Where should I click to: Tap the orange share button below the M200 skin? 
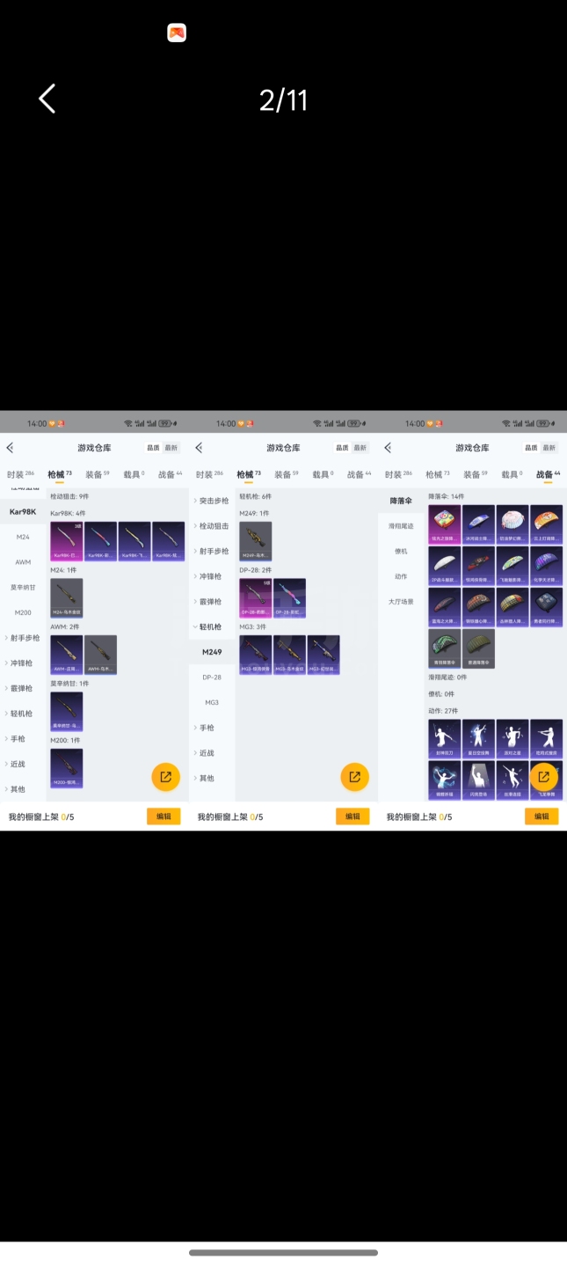click(x=165, y=777)
